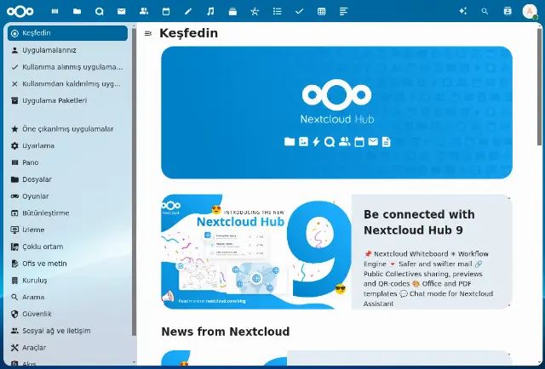
Task: Open the Çoklu ortam category
Action: coord(68,247)
